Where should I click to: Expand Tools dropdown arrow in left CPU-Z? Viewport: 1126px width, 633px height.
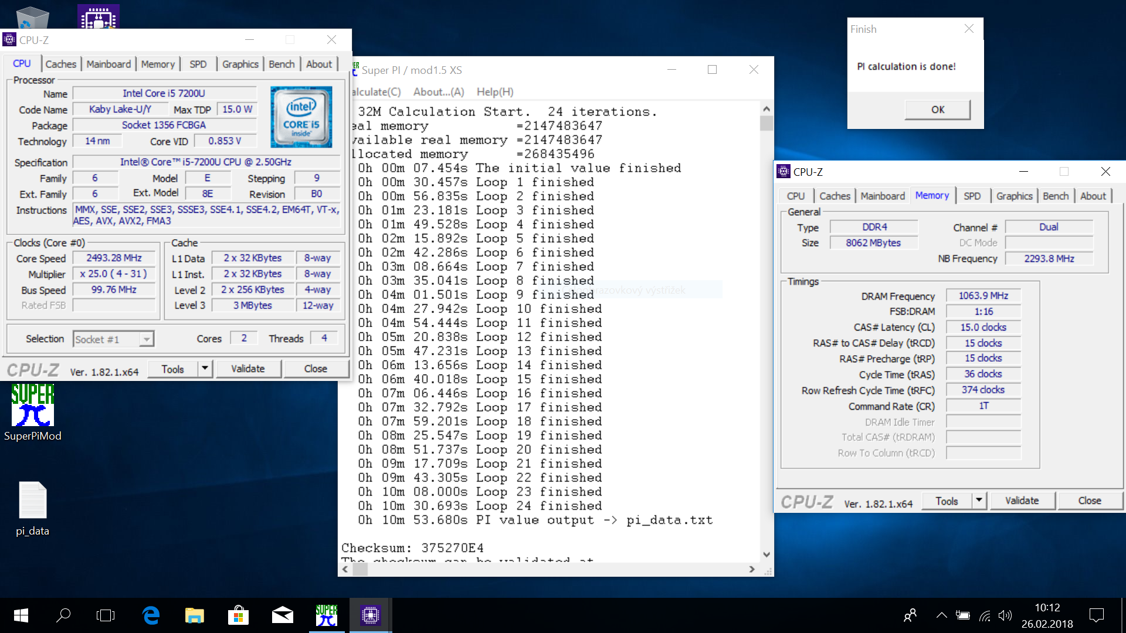[205, 369]
